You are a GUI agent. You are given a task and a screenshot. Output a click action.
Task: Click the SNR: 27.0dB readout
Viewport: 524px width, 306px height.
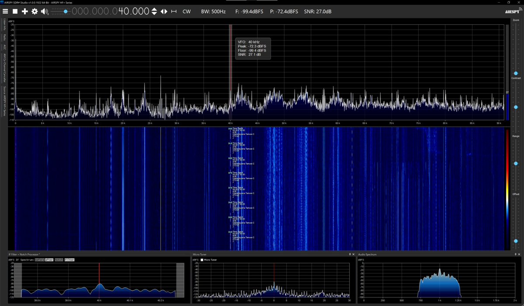pos(318,11)
